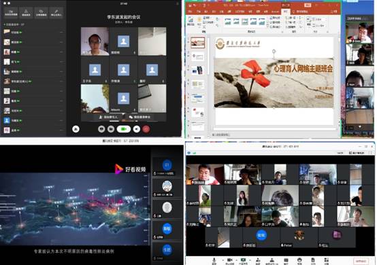377x265 pixels.
Task: Click the pencil icon in participant panel toolbar
Action: (56, 12)
